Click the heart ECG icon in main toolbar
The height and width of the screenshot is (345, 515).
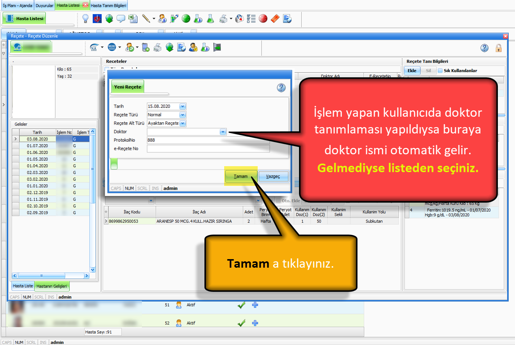[x=97, y=18]
